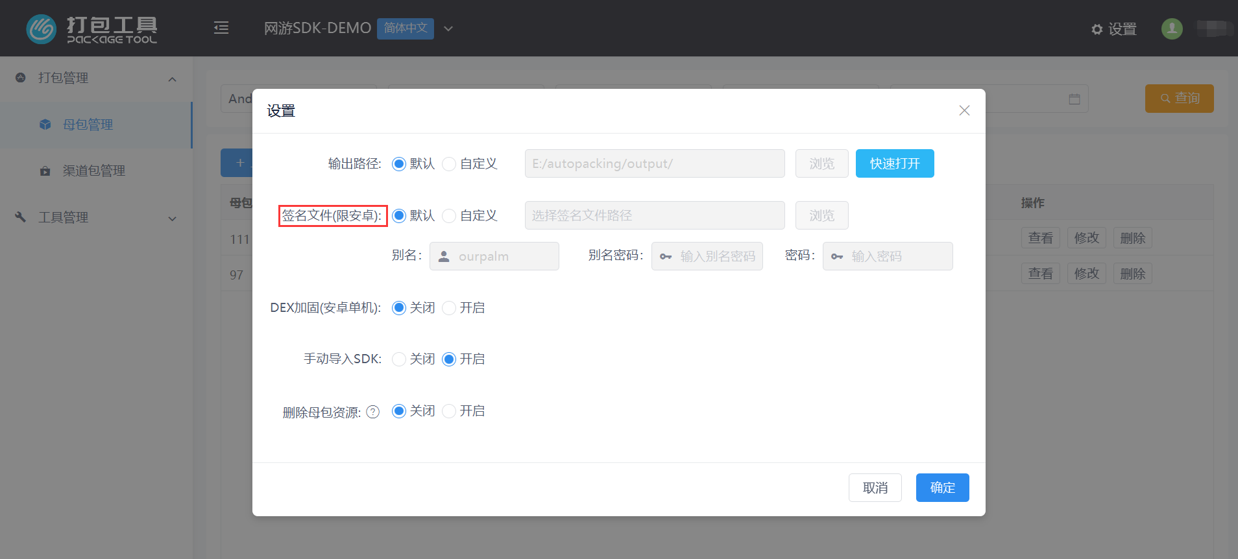Click the sidebar collapse hamburger icon
The image size is (1238, 559).
click(221, 28)
